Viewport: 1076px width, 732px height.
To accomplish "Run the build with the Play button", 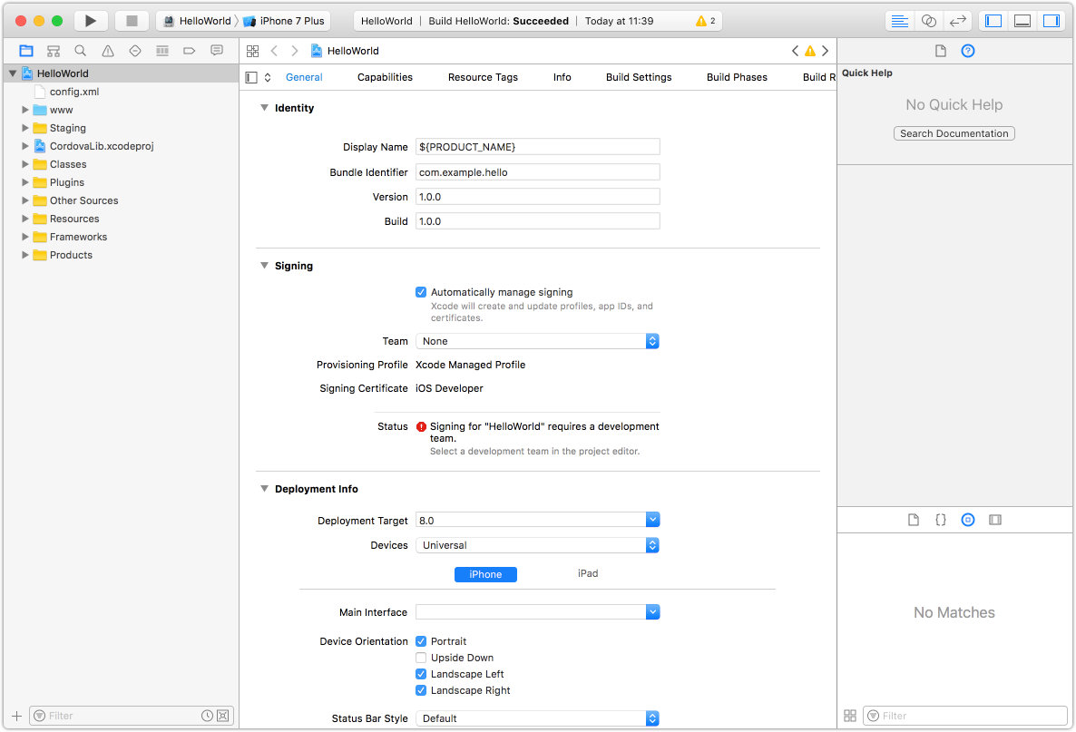I will click(90, 21).
